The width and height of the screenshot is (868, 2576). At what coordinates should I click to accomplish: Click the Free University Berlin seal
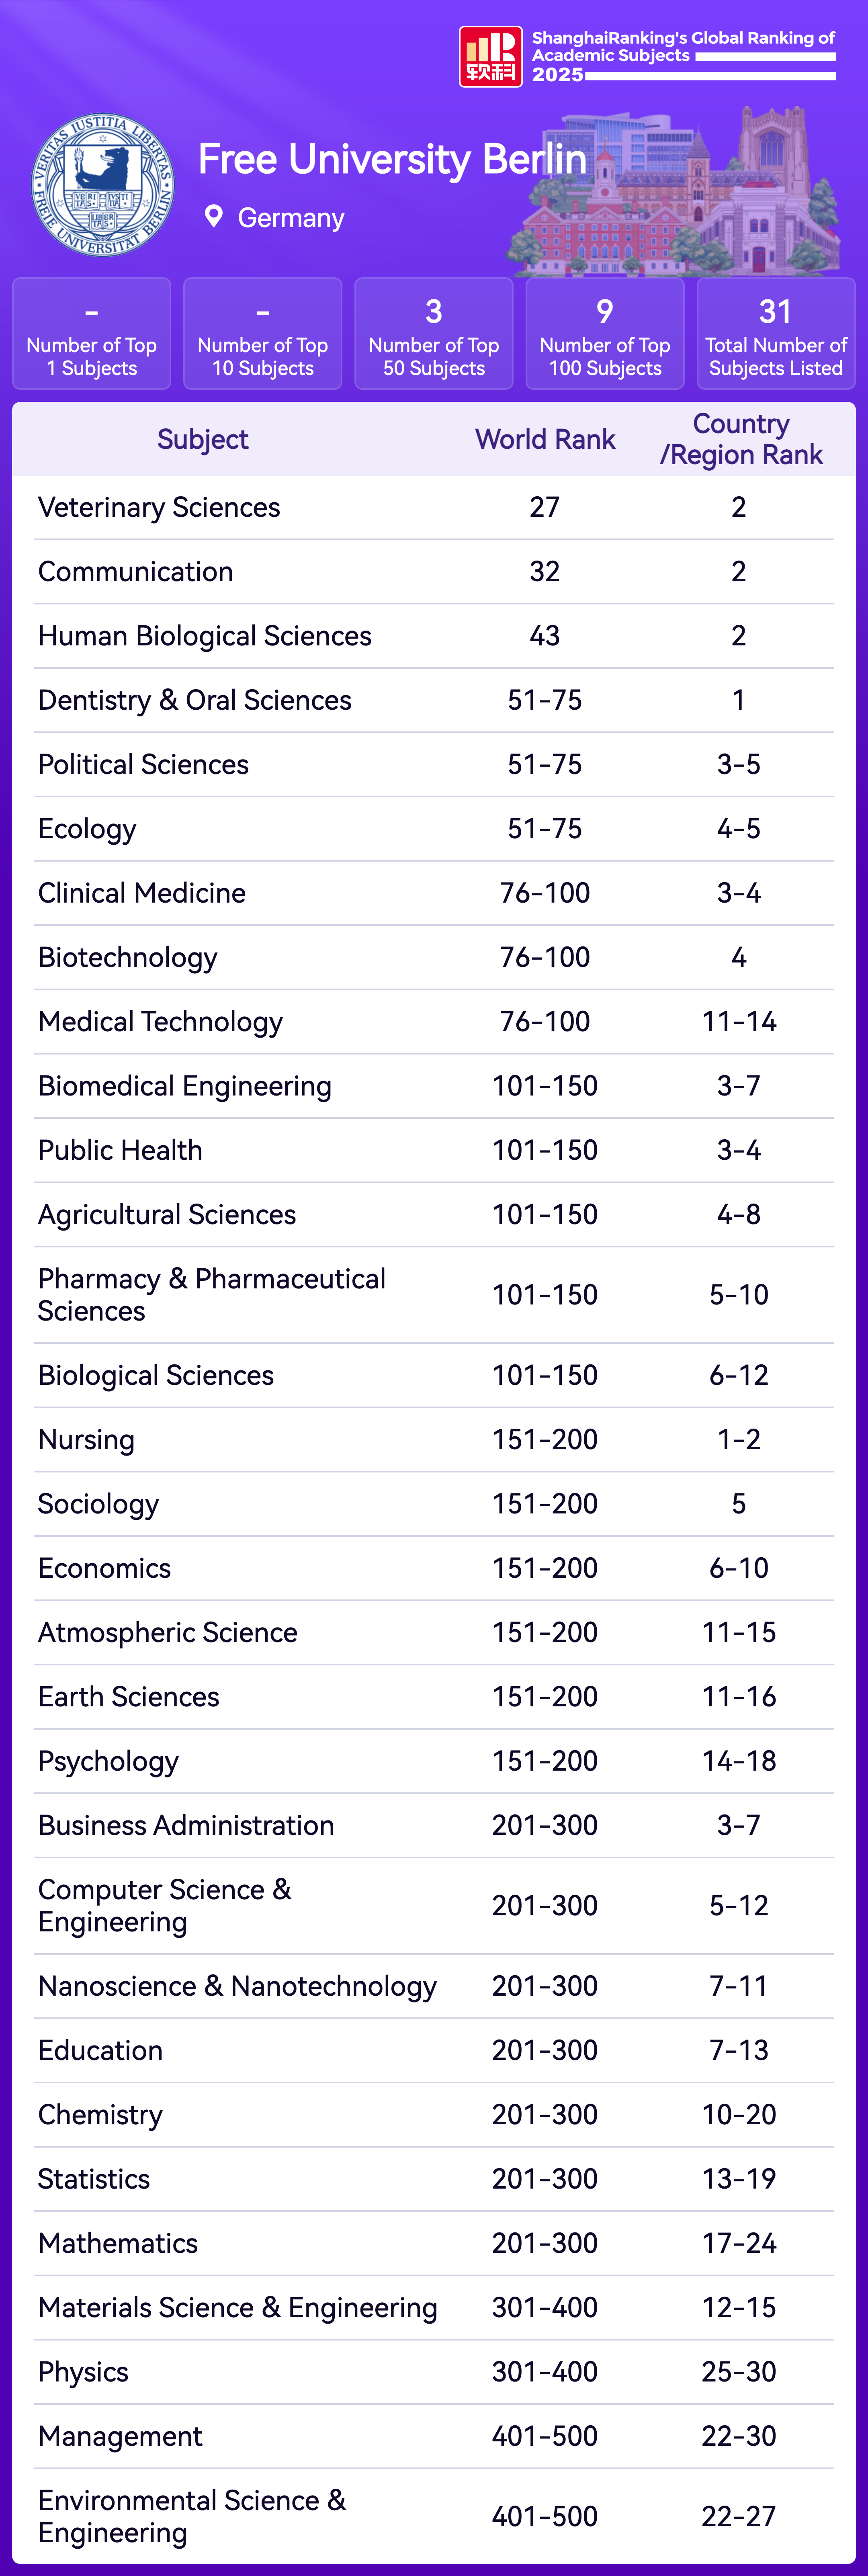click(x=103, y=185)
